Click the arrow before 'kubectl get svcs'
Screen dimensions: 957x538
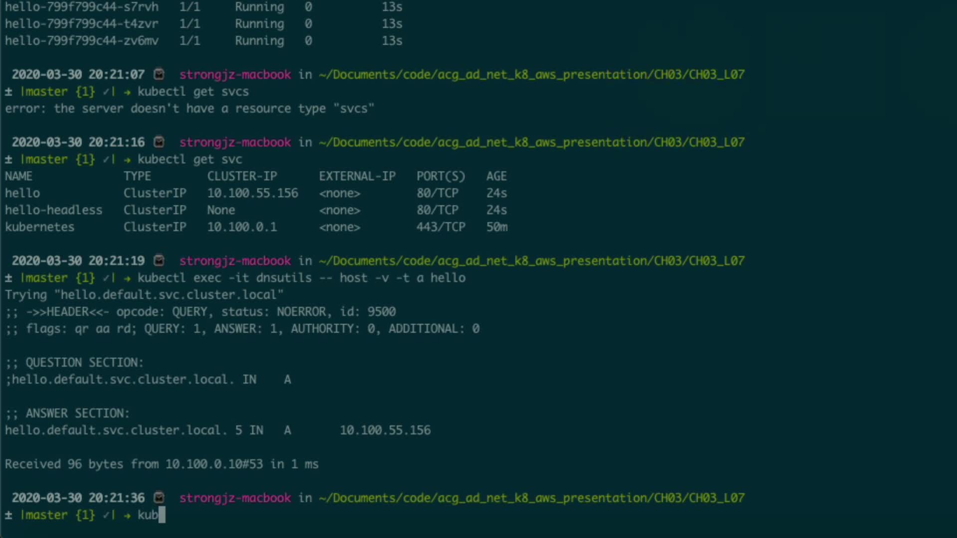[127, 92]
